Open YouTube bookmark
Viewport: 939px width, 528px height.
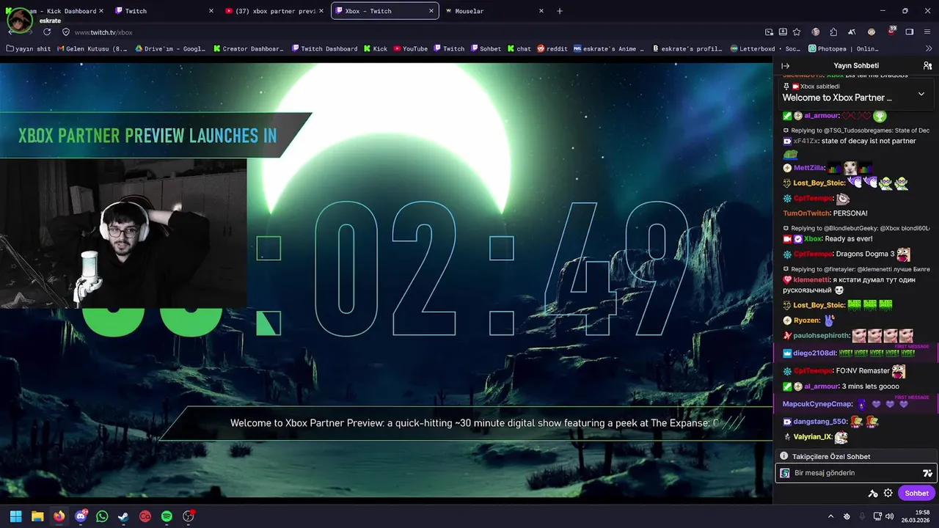(x=410, y=48)
